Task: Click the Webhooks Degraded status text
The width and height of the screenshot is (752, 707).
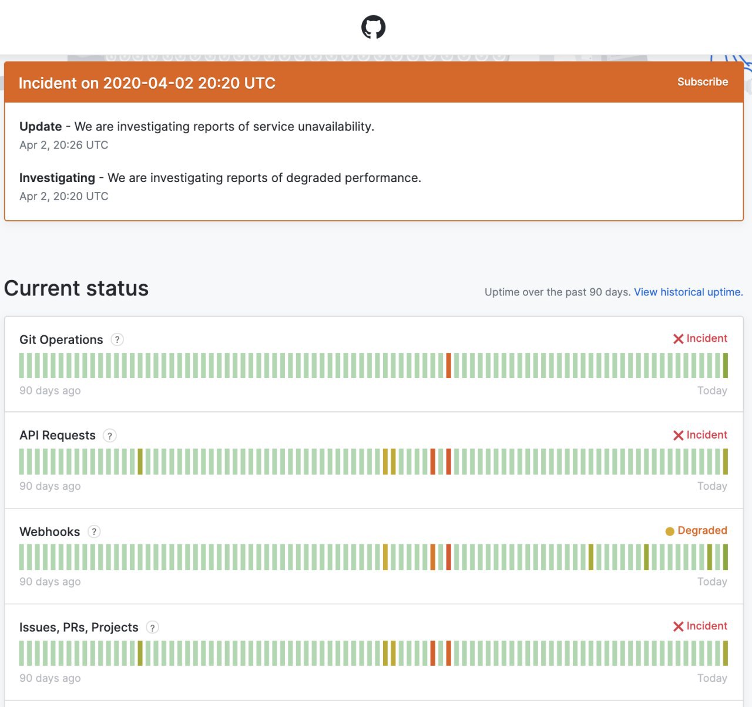Action: pos(703,530)
